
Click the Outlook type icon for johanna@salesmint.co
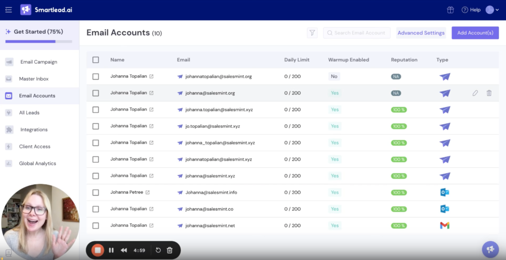(x=445, y=209)
